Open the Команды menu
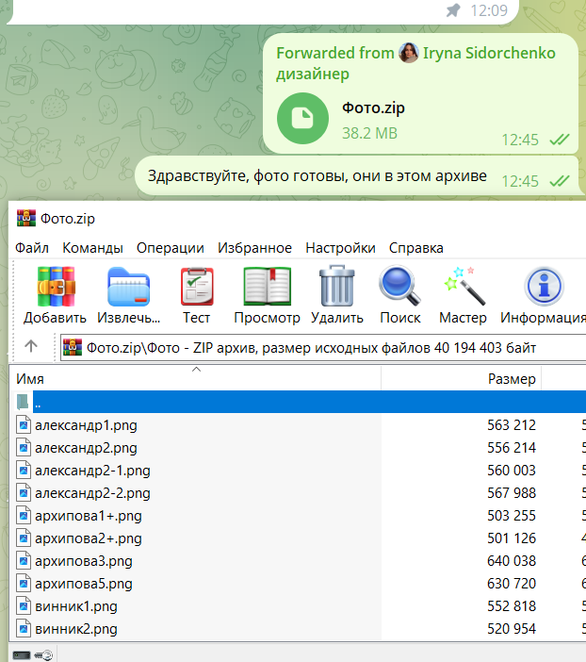 pyautogui.click(x=93, y=248)
